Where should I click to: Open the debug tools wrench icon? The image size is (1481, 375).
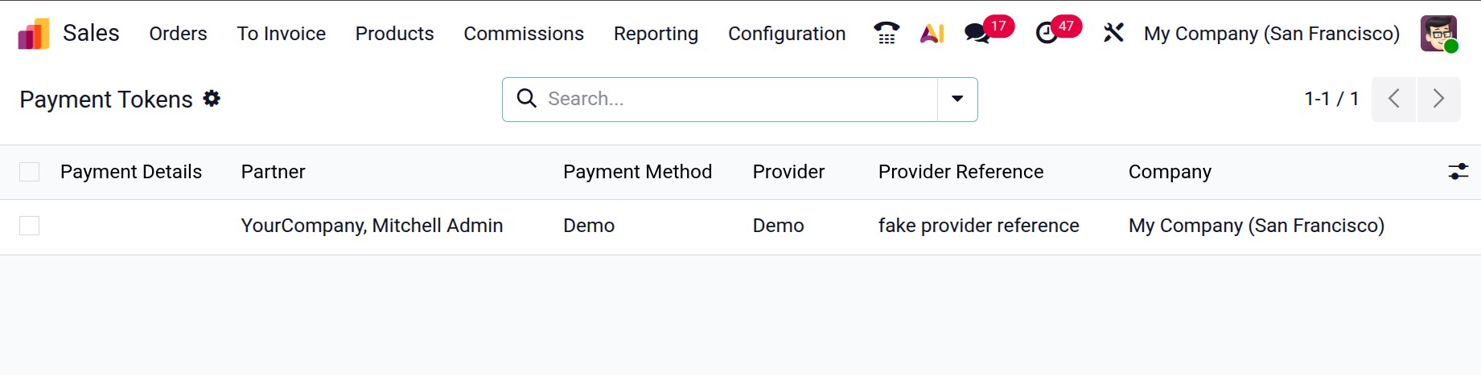coord(1113,34)
